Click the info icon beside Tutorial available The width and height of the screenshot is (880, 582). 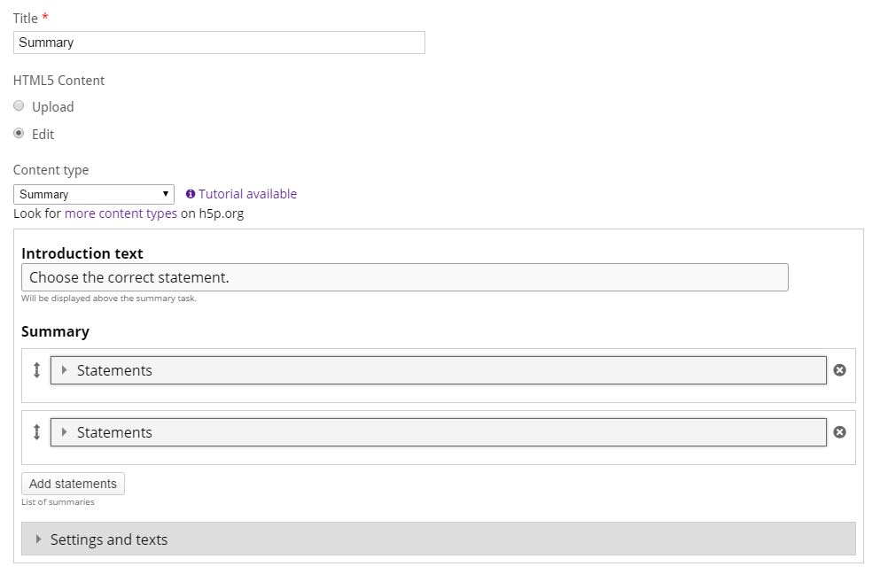click(191, 194)
